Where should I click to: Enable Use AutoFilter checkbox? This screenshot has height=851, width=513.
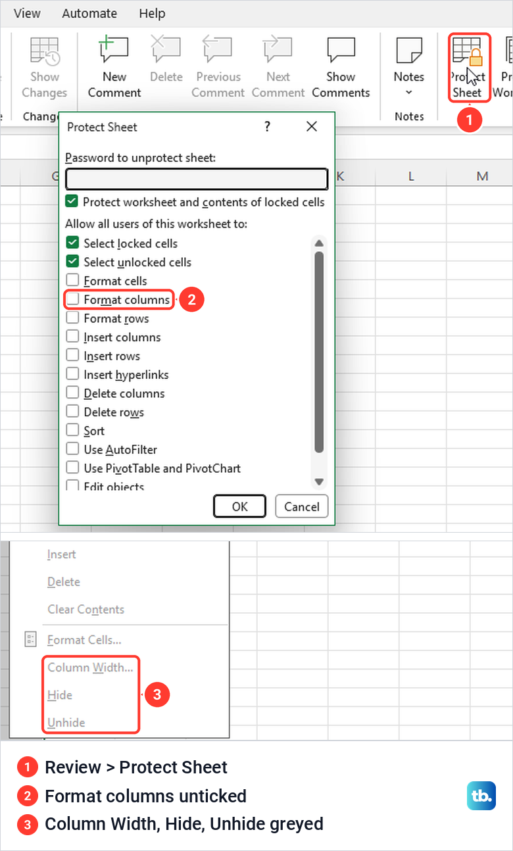pos(72,450)
